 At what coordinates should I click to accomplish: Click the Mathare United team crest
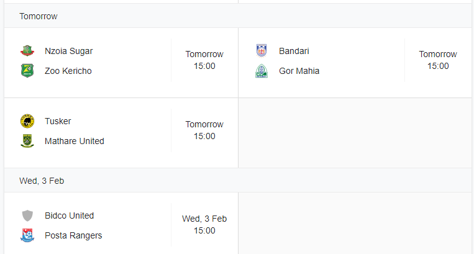click(x=27, y=141)
